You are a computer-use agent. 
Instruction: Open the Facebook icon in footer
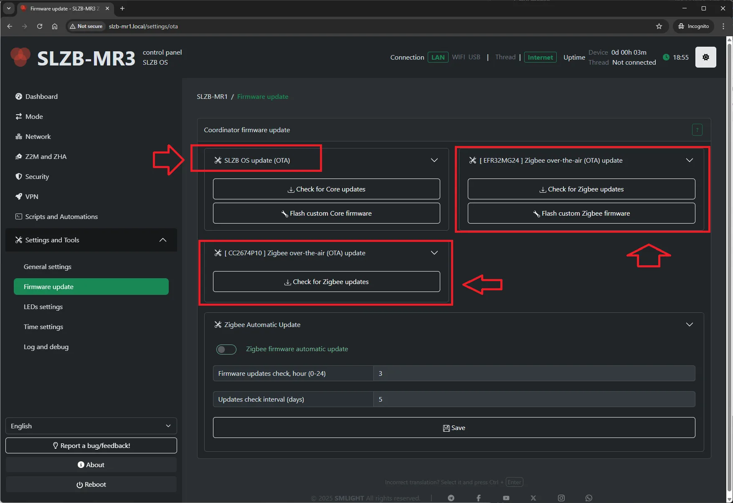479,498
